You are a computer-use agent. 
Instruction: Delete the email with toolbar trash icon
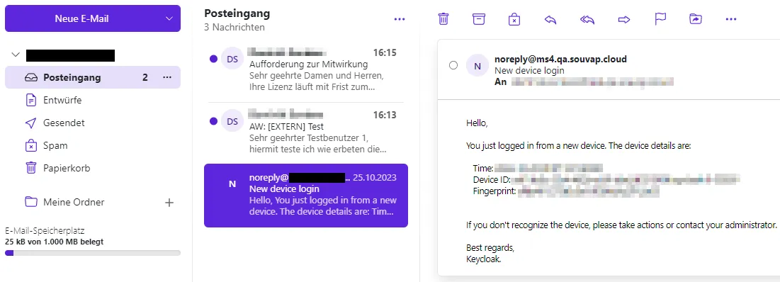(x=443, y=19)
